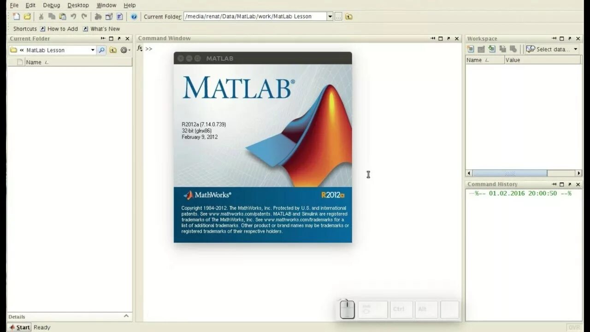Click Open variable icon in Workspace

481,49
